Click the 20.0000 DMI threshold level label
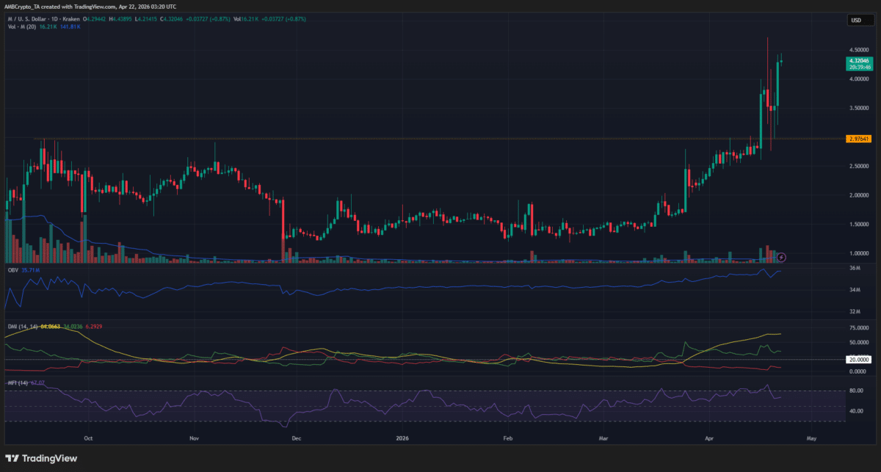881x472 pixels. (858, 359)
